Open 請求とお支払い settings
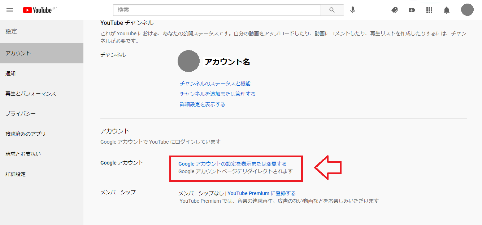The height and width of the screenshot is (225, 482). point(42,154)
